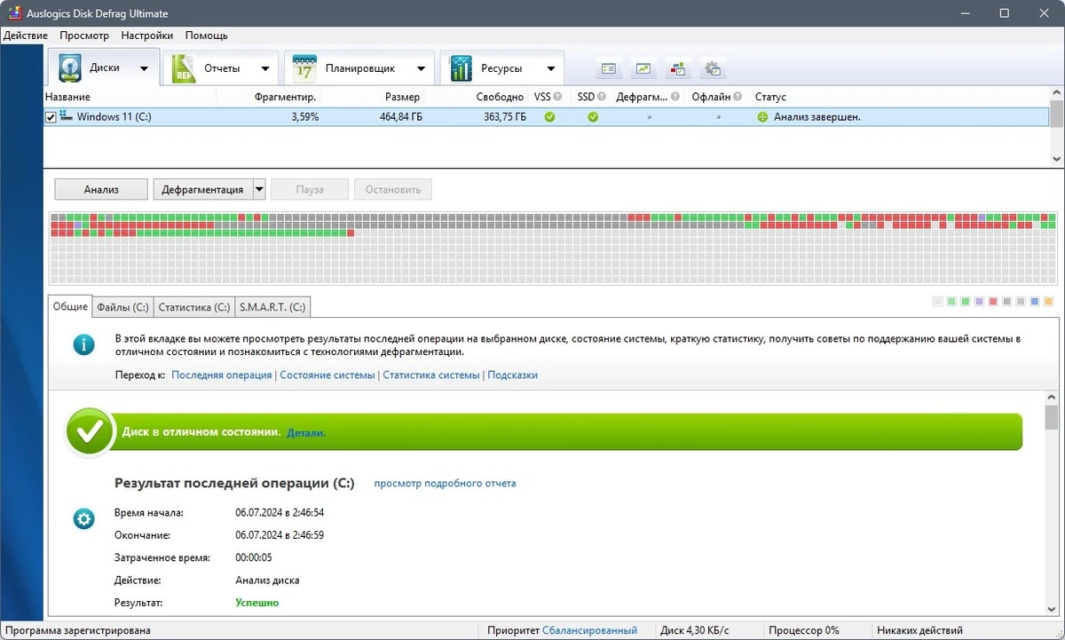Follow the Статистика системы link
Screen dimensions: 1065x640
(x=431, y=375)
